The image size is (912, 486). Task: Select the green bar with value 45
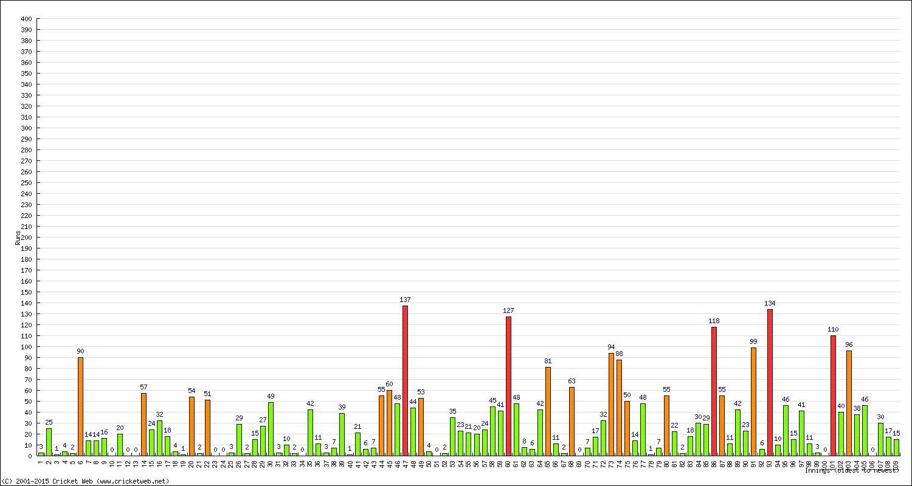pyautogui.click(x=492, y=431)
